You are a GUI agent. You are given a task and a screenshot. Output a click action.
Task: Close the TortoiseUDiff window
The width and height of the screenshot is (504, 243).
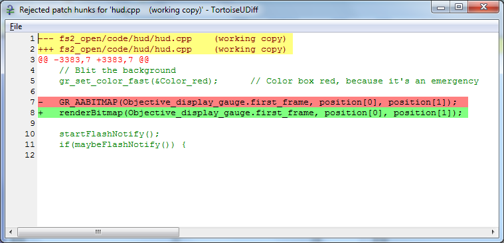pyautogui.click(x=483, y=7)
